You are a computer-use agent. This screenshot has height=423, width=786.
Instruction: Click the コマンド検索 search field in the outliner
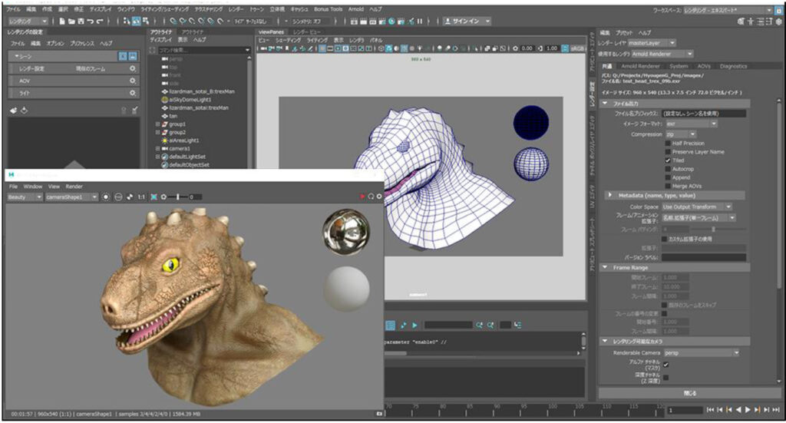(203, 50)
